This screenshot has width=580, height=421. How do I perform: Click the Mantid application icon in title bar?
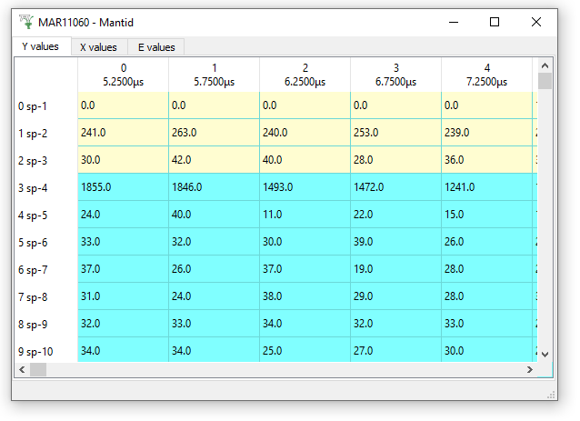click(25, 22)
